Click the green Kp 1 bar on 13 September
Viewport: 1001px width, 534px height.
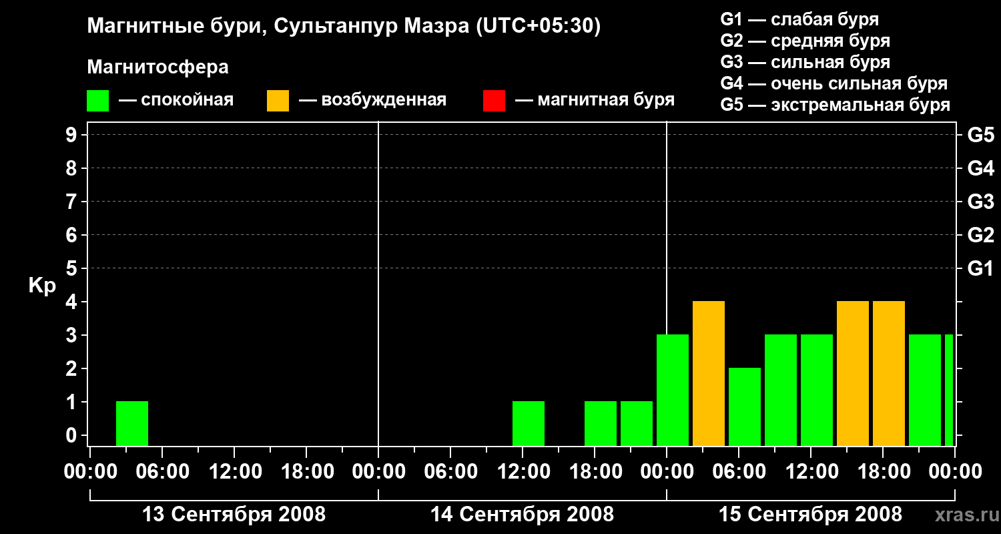(132, 423)
